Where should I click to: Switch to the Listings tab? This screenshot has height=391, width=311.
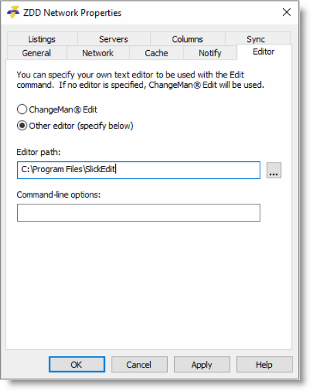click(x=42, y=39)
